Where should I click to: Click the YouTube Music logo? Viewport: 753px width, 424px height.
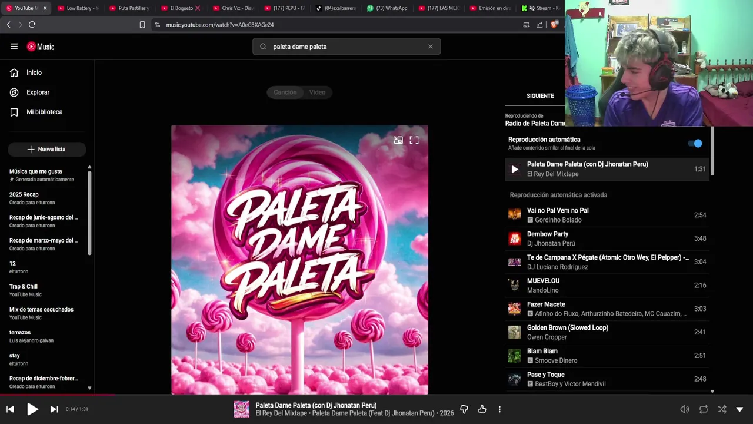[x=41, y=47]
